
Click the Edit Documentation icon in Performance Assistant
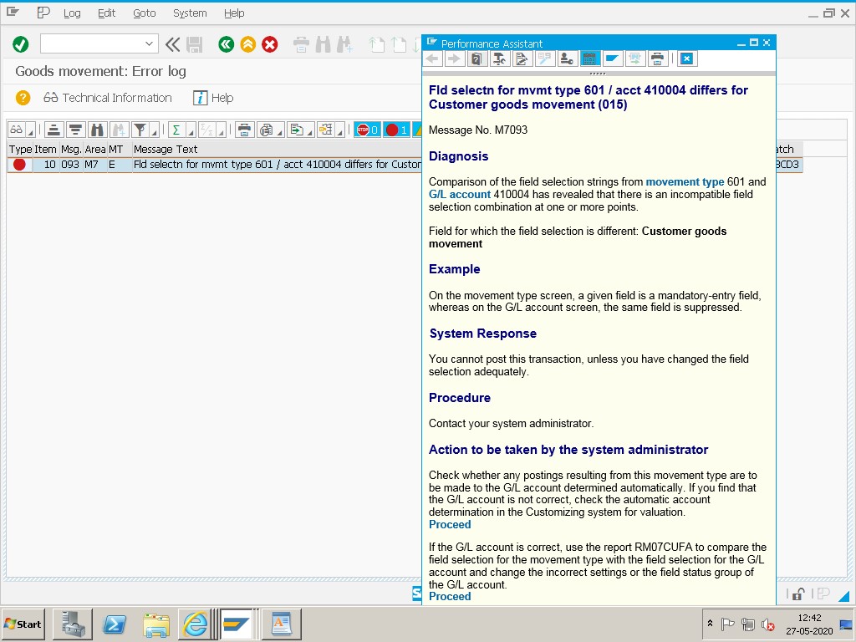(x=522, y=59)
